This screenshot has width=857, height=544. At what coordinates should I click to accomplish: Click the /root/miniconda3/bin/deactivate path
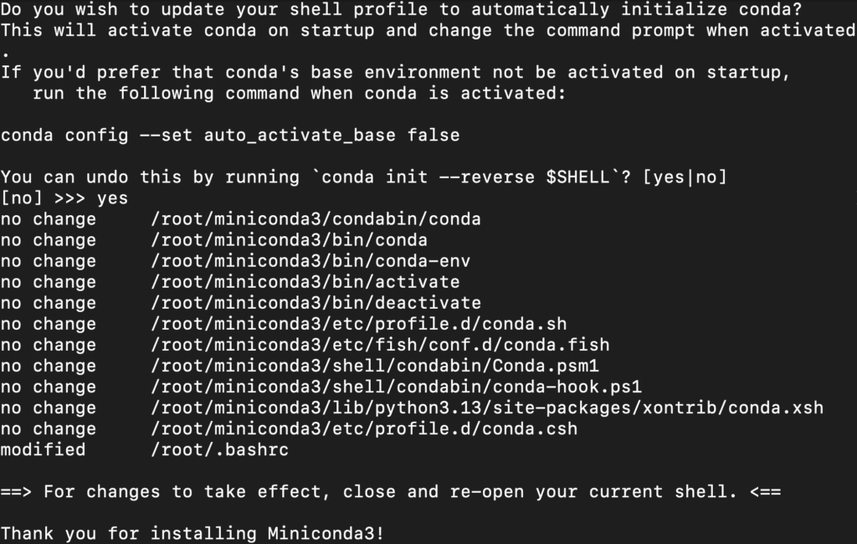(x=316, y=303)
